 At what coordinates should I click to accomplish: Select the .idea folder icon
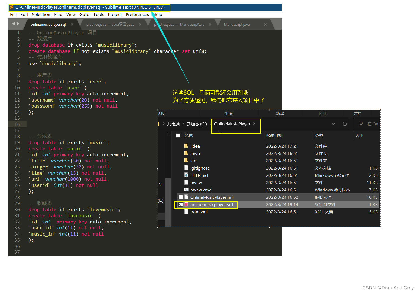tap(186, 146)
